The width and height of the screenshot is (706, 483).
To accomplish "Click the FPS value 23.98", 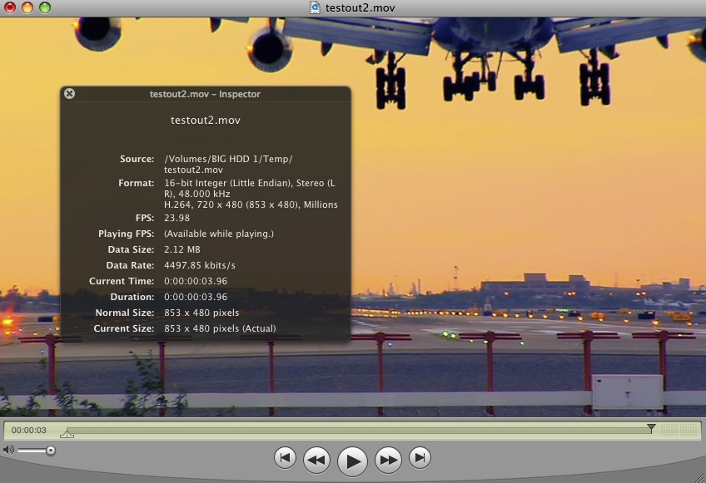I will [x=177, y=218].
